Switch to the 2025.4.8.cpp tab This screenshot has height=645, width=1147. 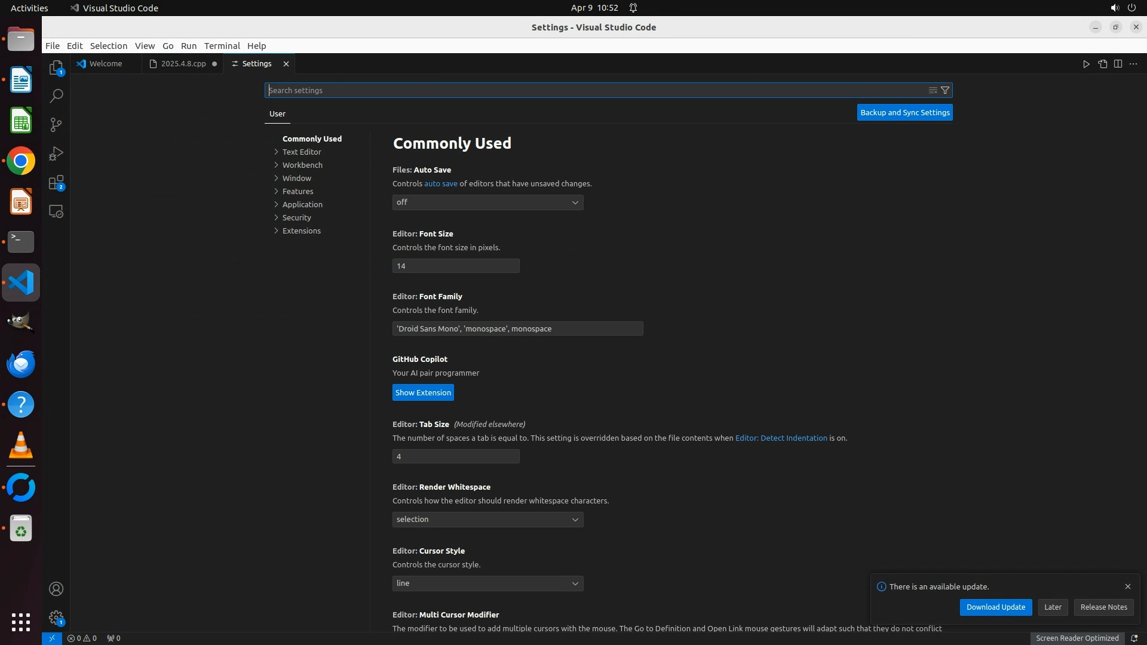coord(183,64)
